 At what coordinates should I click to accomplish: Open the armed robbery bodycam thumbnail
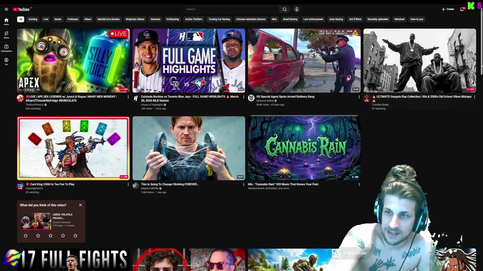coord(304,61)
